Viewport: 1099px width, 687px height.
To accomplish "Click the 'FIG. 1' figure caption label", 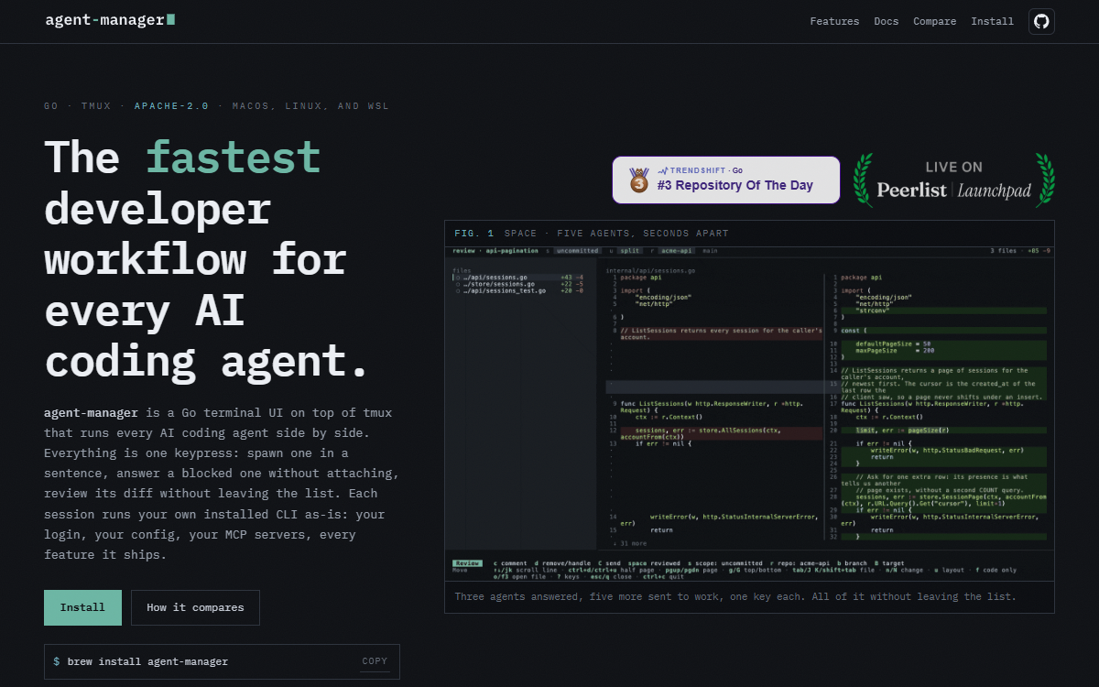I will point(473,234).
